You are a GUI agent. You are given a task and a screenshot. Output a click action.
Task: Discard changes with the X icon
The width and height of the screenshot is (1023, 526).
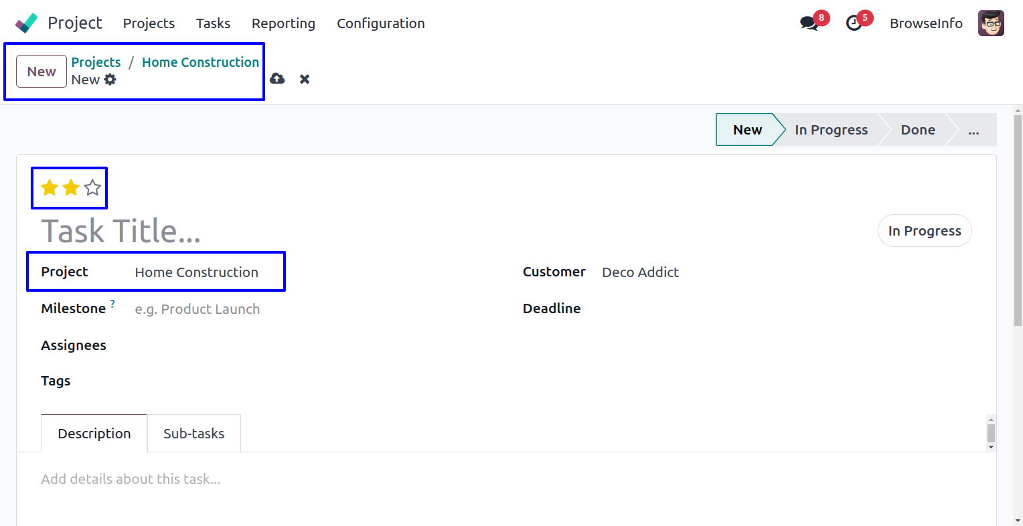pyautogui.click(x=305, y=79)
